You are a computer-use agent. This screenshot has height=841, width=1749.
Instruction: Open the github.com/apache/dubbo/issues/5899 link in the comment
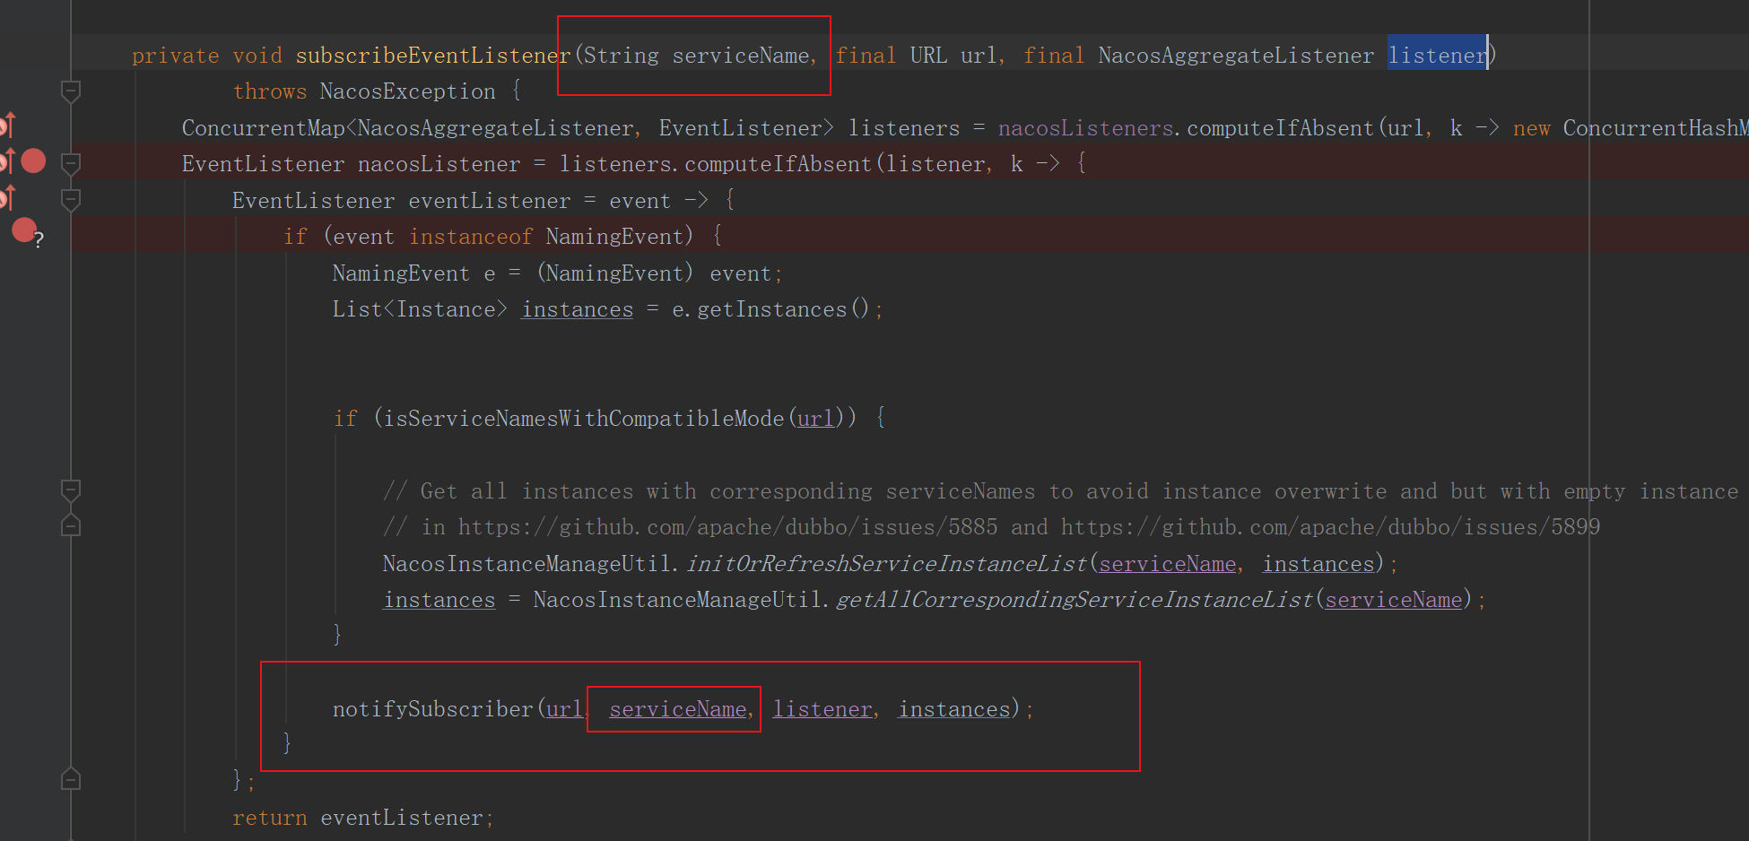[1330, 527]
